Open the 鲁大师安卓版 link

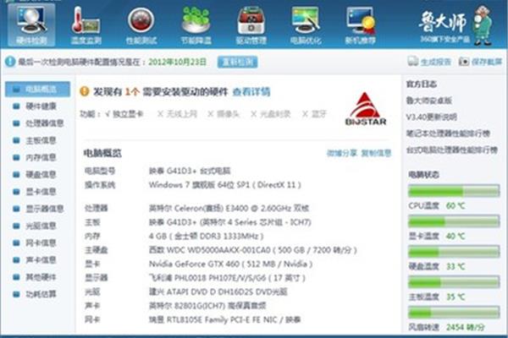click(x=429, y=101)
